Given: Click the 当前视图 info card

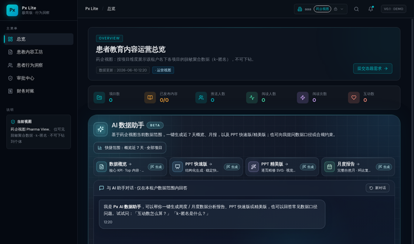Looking at the screenshot, I should [39, 132].
